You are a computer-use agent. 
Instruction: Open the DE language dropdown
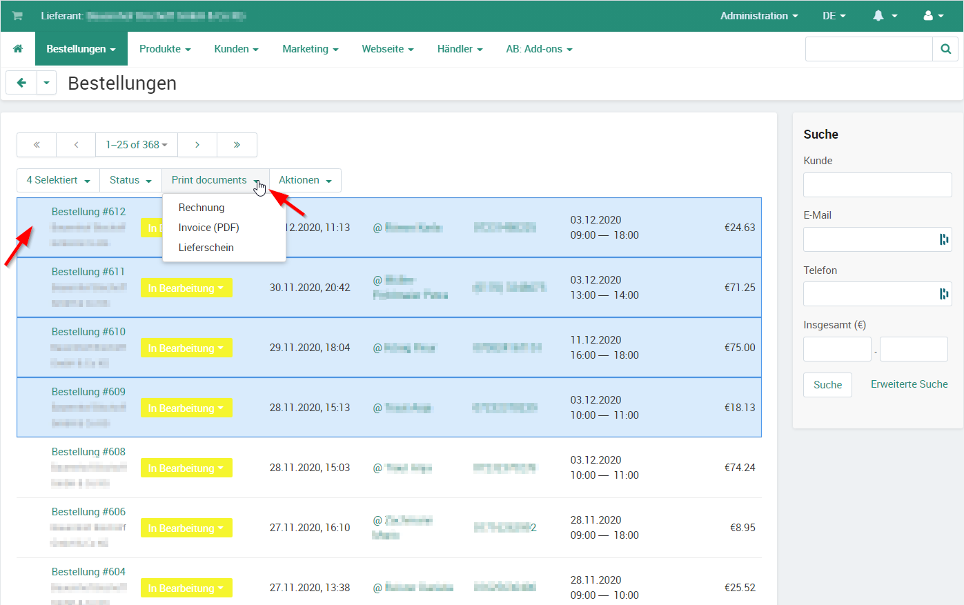point(834,16)
